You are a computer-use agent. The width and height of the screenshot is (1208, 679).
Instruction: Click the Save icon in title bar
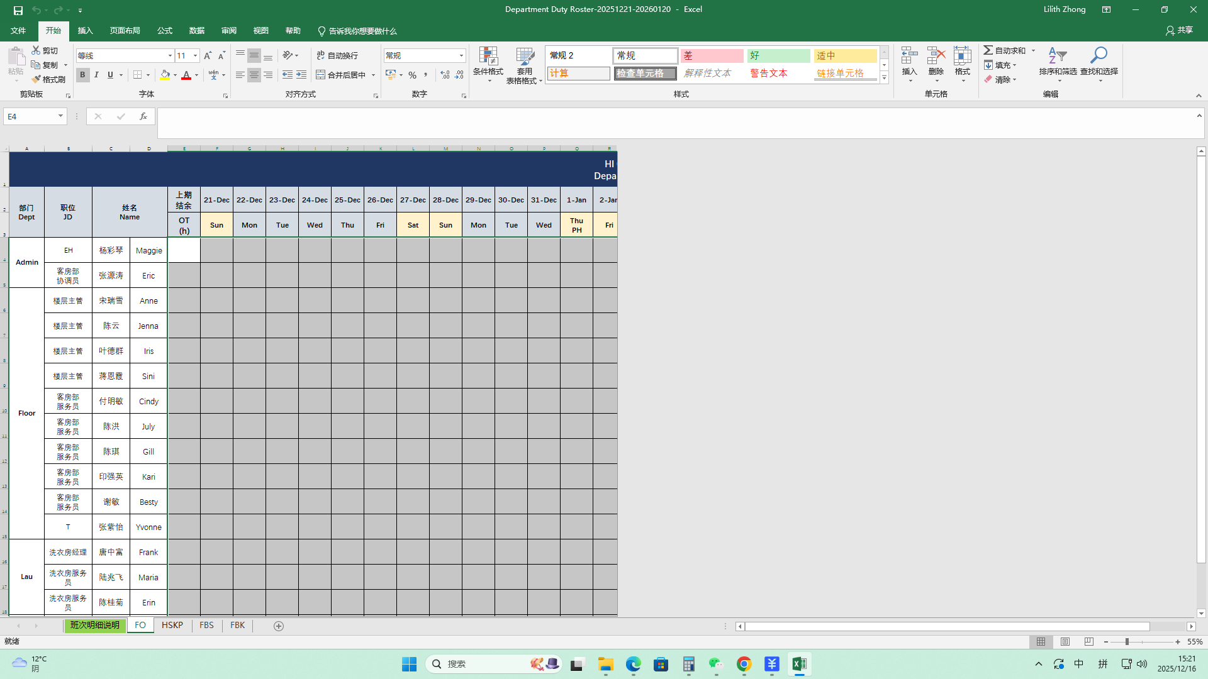[x=18, y=9]
